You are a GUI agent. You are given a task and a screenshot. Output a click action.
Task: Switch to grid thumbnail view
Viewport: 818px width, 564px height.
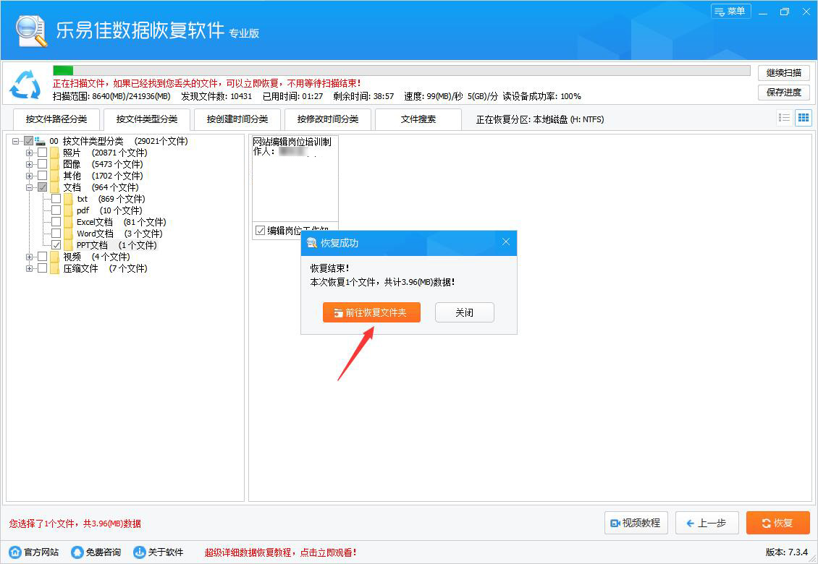pyautogui.click(x=803, y=117)
